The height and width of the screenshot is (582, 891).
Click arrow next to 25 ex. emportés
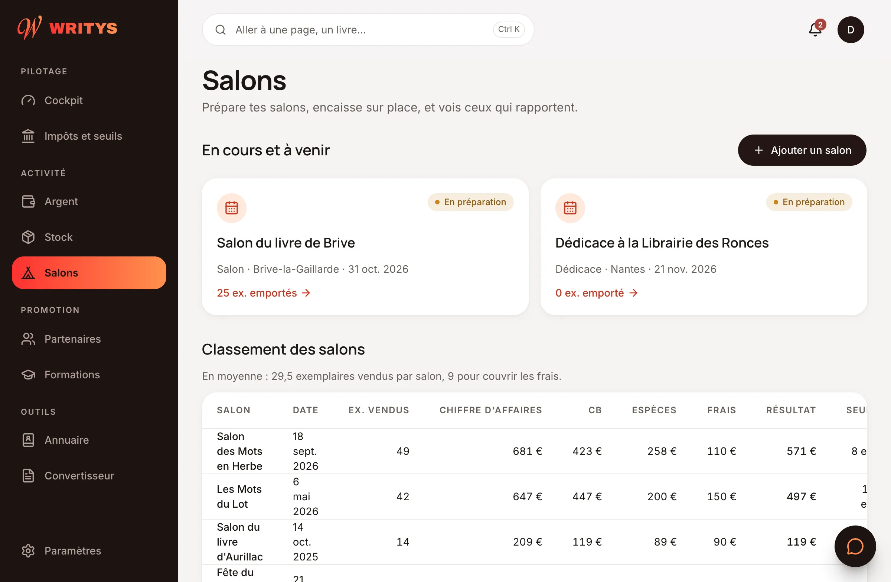click(306, 293)
